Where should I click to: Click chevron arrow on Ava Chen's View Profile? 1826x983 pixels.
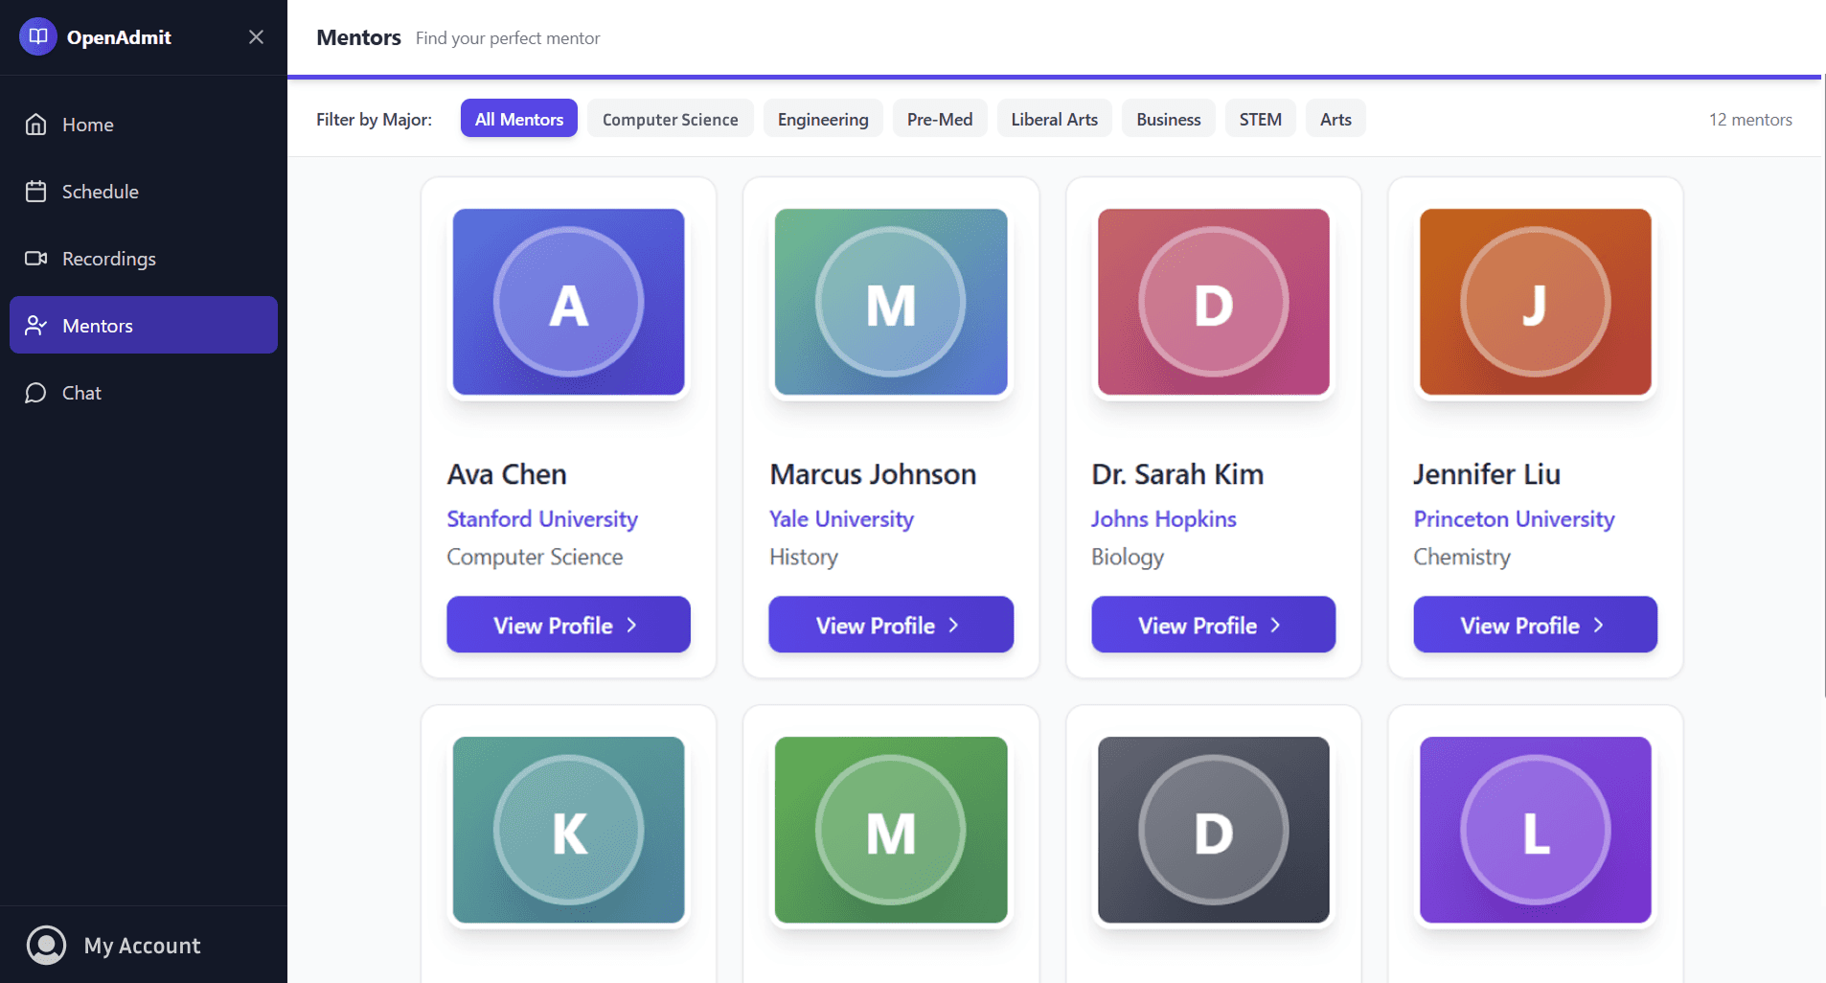(x=631, y=625)
